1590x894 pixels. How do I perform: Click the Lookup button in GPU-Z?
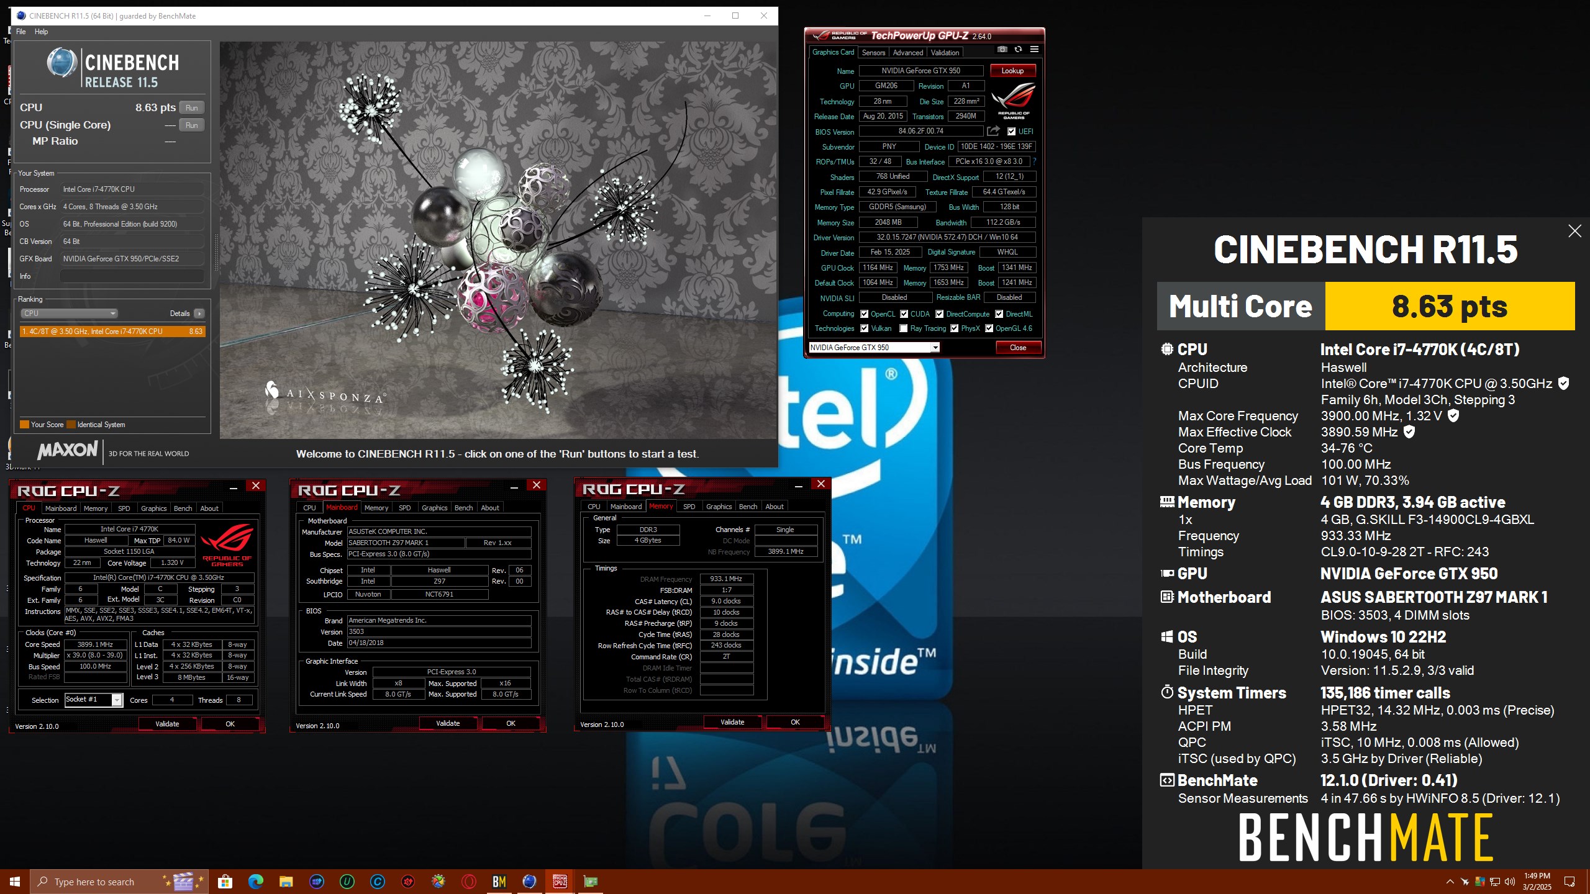1012,71
